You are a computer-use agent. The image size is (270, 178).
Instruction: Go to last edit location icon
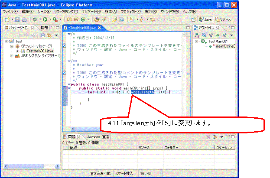pos(153,19)
